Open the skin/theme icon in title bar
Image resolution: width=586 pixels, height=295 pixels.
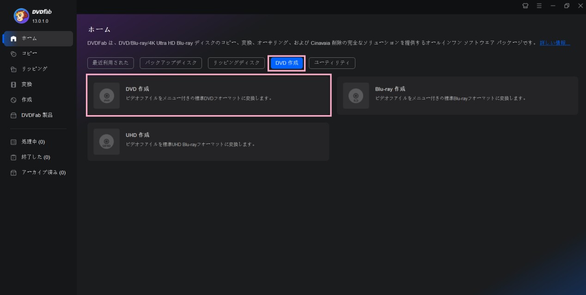pyautogui.click(x=525, y=6)
